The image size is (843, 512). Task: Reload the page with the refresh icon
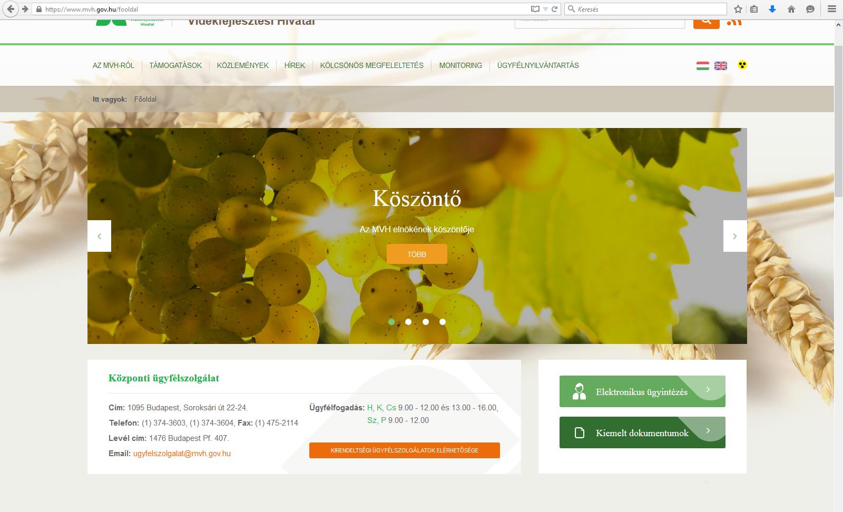click(554, 9)
